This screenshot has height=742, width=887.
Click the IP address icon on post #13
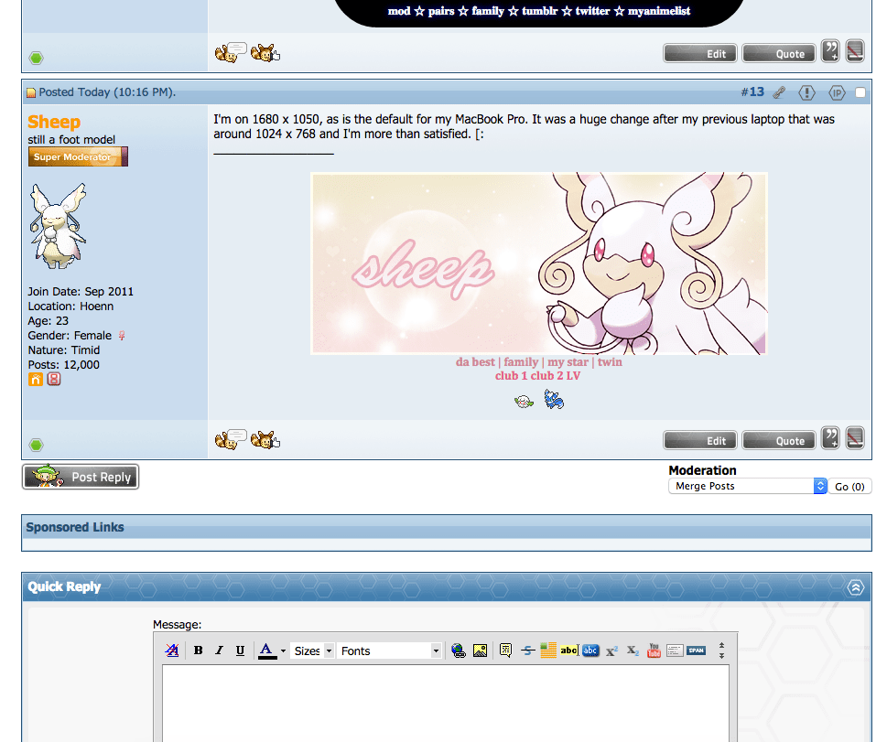tap(837, 92)
